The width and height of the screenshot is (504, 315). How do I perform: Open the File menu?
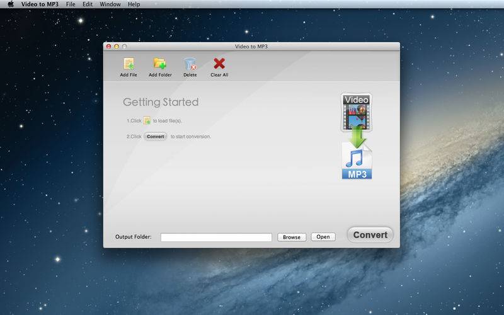click(x=71, y=4)
